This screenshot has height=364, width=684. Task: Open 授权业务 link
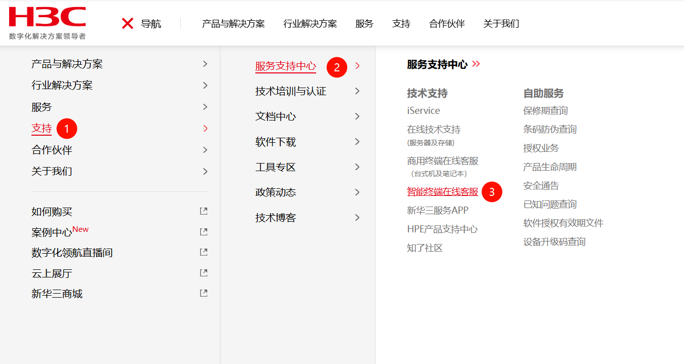[x=541, y=148]
